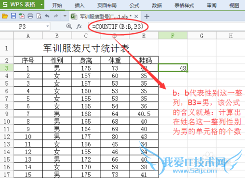Select column G header
The image size is (245, 178).
click(x=202, y=36)
